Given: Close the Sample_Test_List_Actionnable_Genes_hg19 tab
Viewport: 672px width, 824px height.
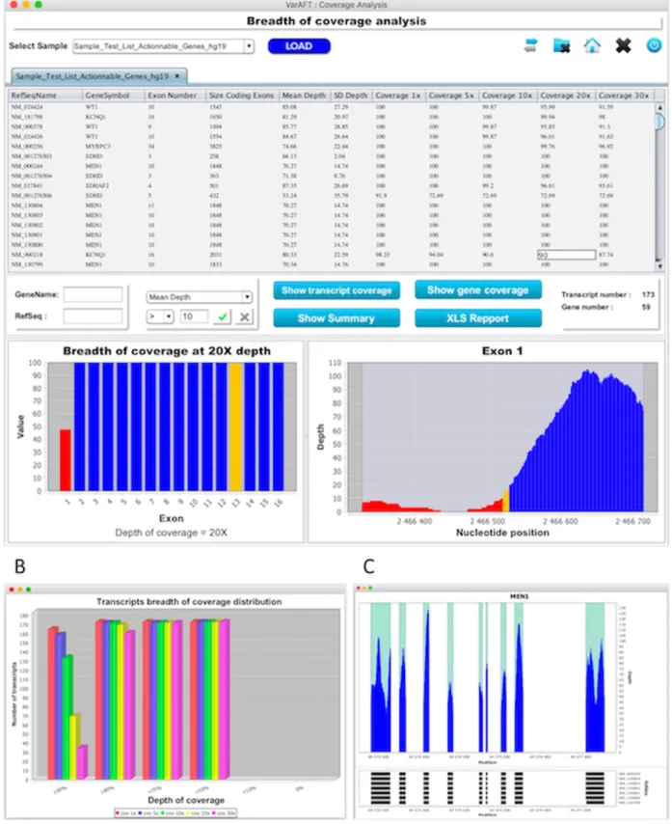Looking at the screenshot, I should [177, 76].
